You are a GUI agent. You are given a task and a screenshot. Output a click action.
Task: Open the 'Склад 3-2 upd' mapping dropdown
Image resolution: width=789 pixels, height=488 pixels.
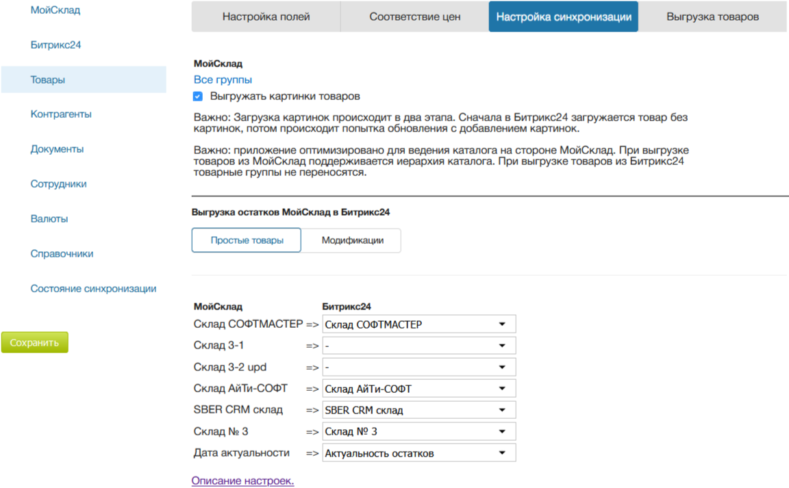418,368
